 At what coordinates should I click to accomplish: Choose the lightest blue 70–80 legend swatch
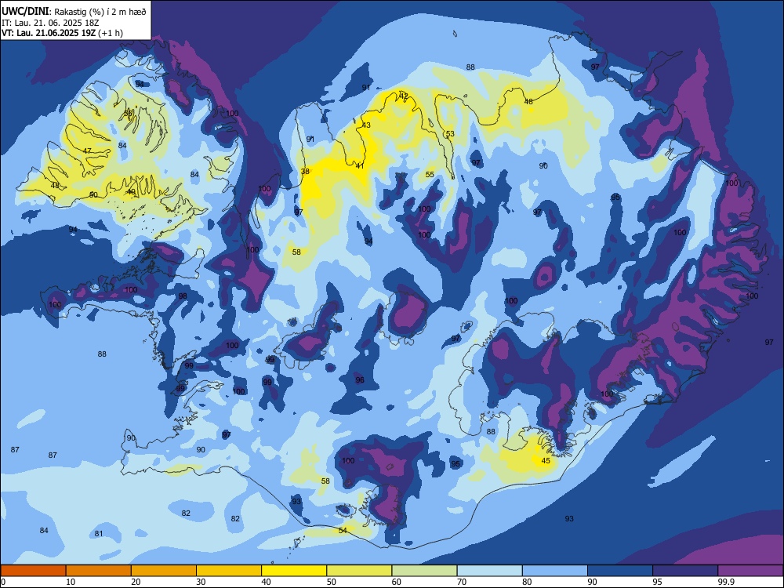[489, 571]
